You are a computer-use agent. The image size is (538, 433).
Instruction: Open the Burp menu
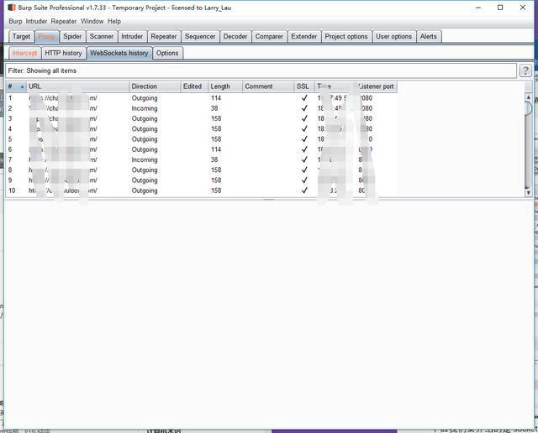pos(15,21)
